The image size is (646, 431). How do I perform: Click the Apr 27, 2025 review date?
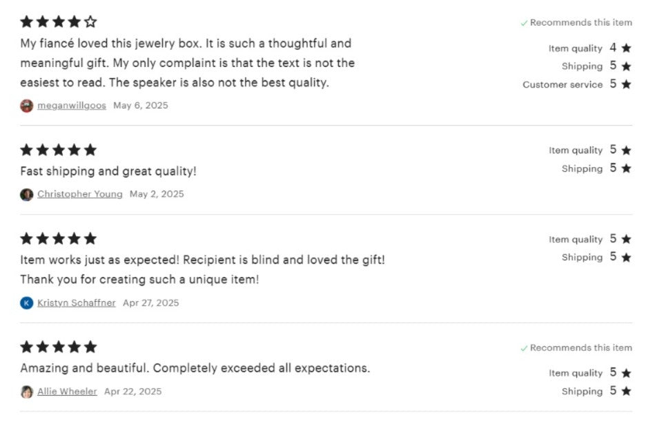(150, 303)
